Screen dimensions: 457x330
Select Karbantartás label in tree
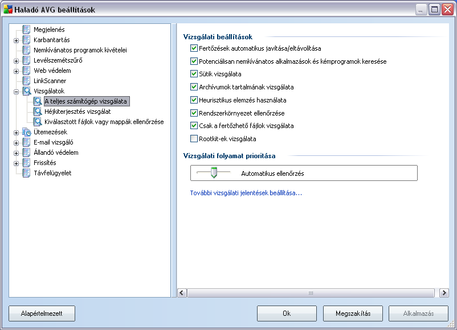click(x=52, y=40)
